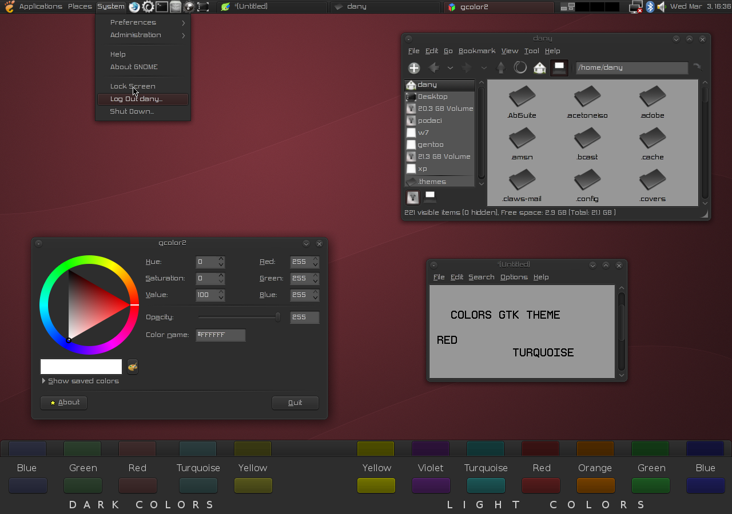The height and width of the screenshot is (514, 732).
Task: Open the Places menu in the top panel
Action: (x=79, y=7)
